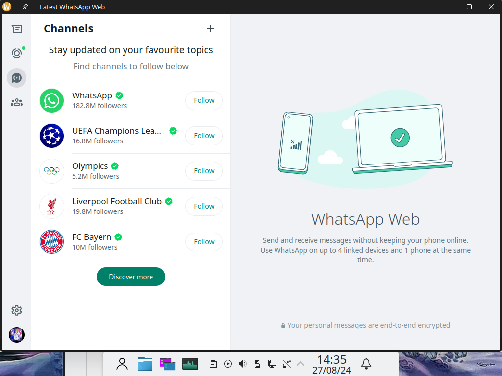Click the UEFA Champions League verified badge

173,131
